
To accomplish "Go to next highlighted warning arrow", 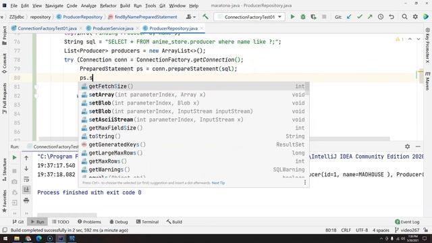I will pyautogui.click(x=418, y=39).
